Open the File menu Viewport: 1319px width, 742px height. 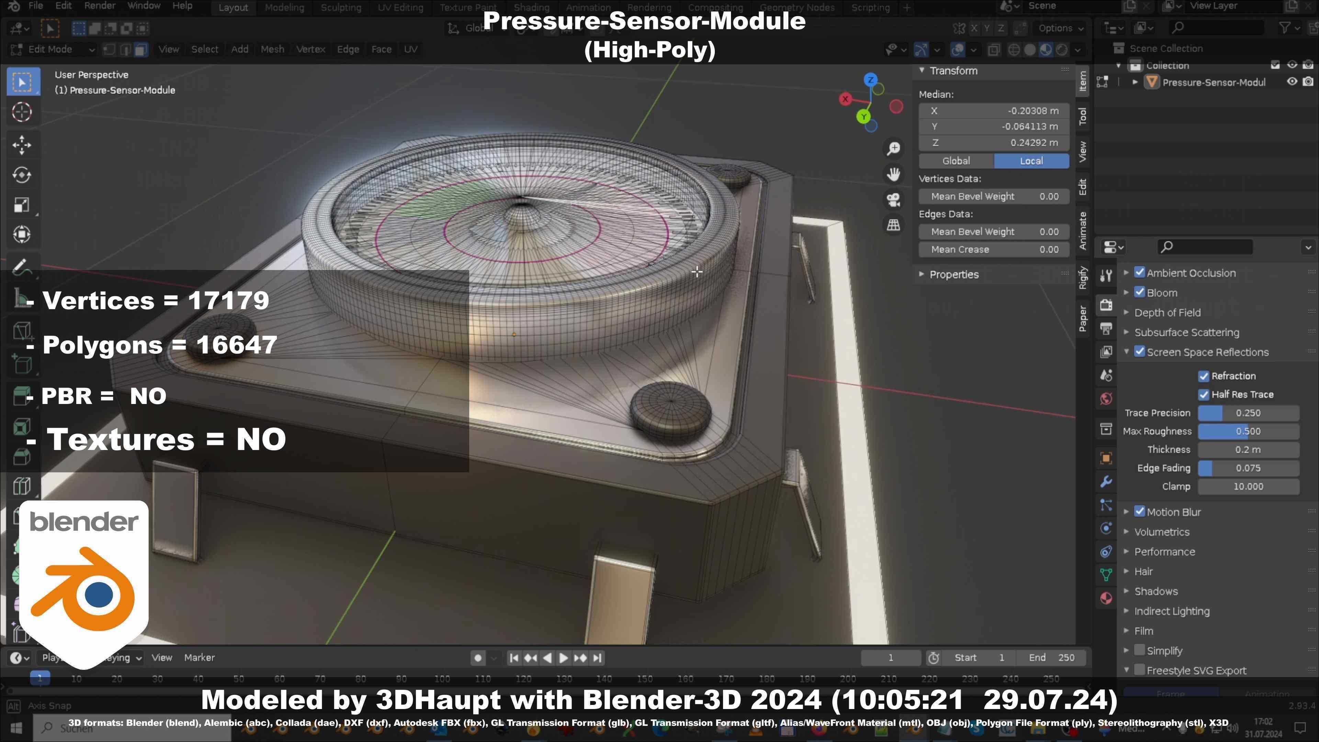click(x=35, y=6)
